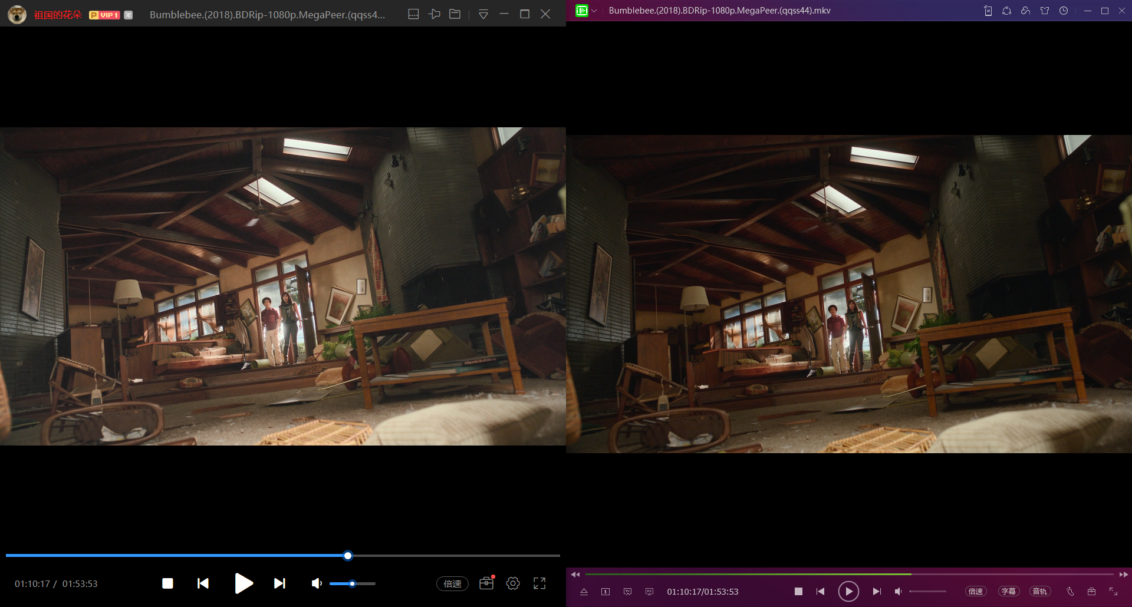Expand the left player's main menu triangle
The height and width of the screenshot is (607, 1132).
point(483,14)
